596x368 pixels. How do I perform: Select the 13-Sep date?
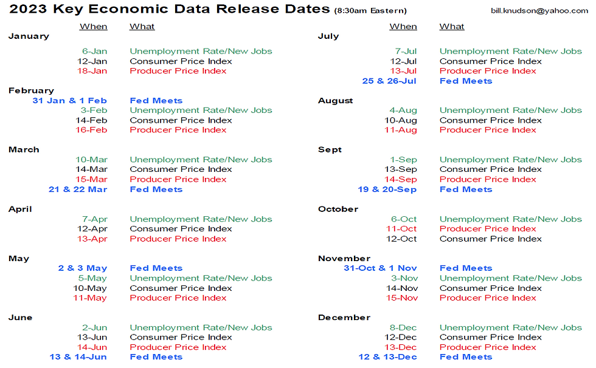[401, 169]
